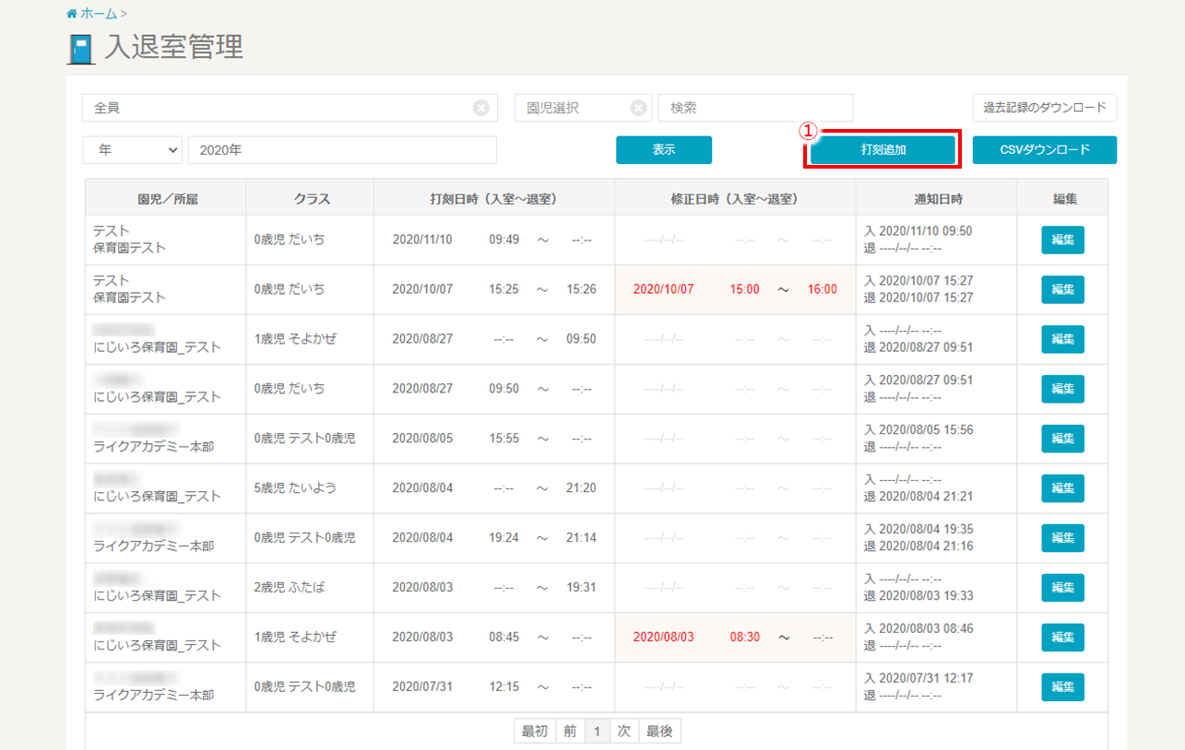This screenshot has height=750, width=1185.
Task: Click the 打刻追加 button
Action: [x=883, y=150]
